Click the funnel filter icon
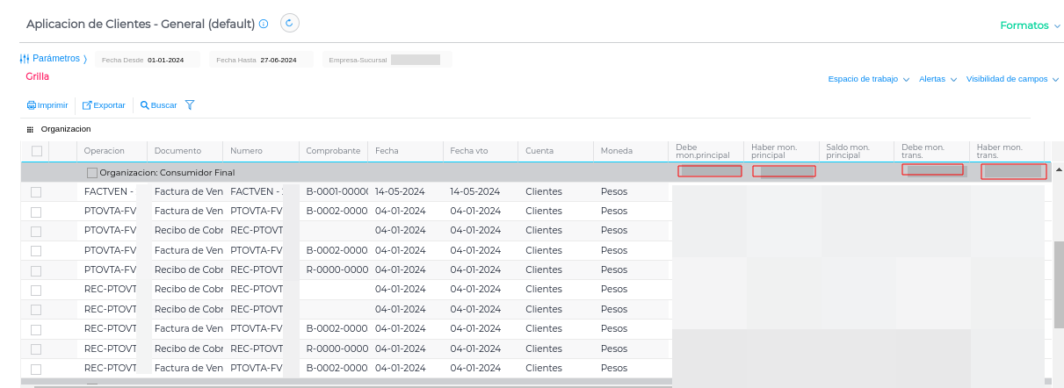 point(189,105)
